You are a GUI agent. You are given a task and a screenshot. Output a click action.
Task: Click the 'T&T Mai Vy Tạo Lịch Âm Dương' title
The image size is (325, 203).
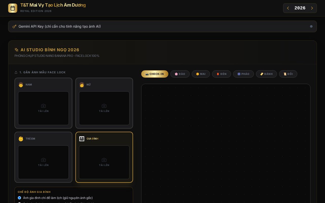coord(53,5)
